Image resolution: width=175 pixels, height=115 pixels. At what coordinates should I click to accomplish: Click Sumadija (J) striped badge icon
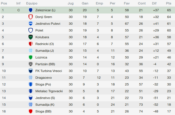pyautogui.click(x=31, y=51)
